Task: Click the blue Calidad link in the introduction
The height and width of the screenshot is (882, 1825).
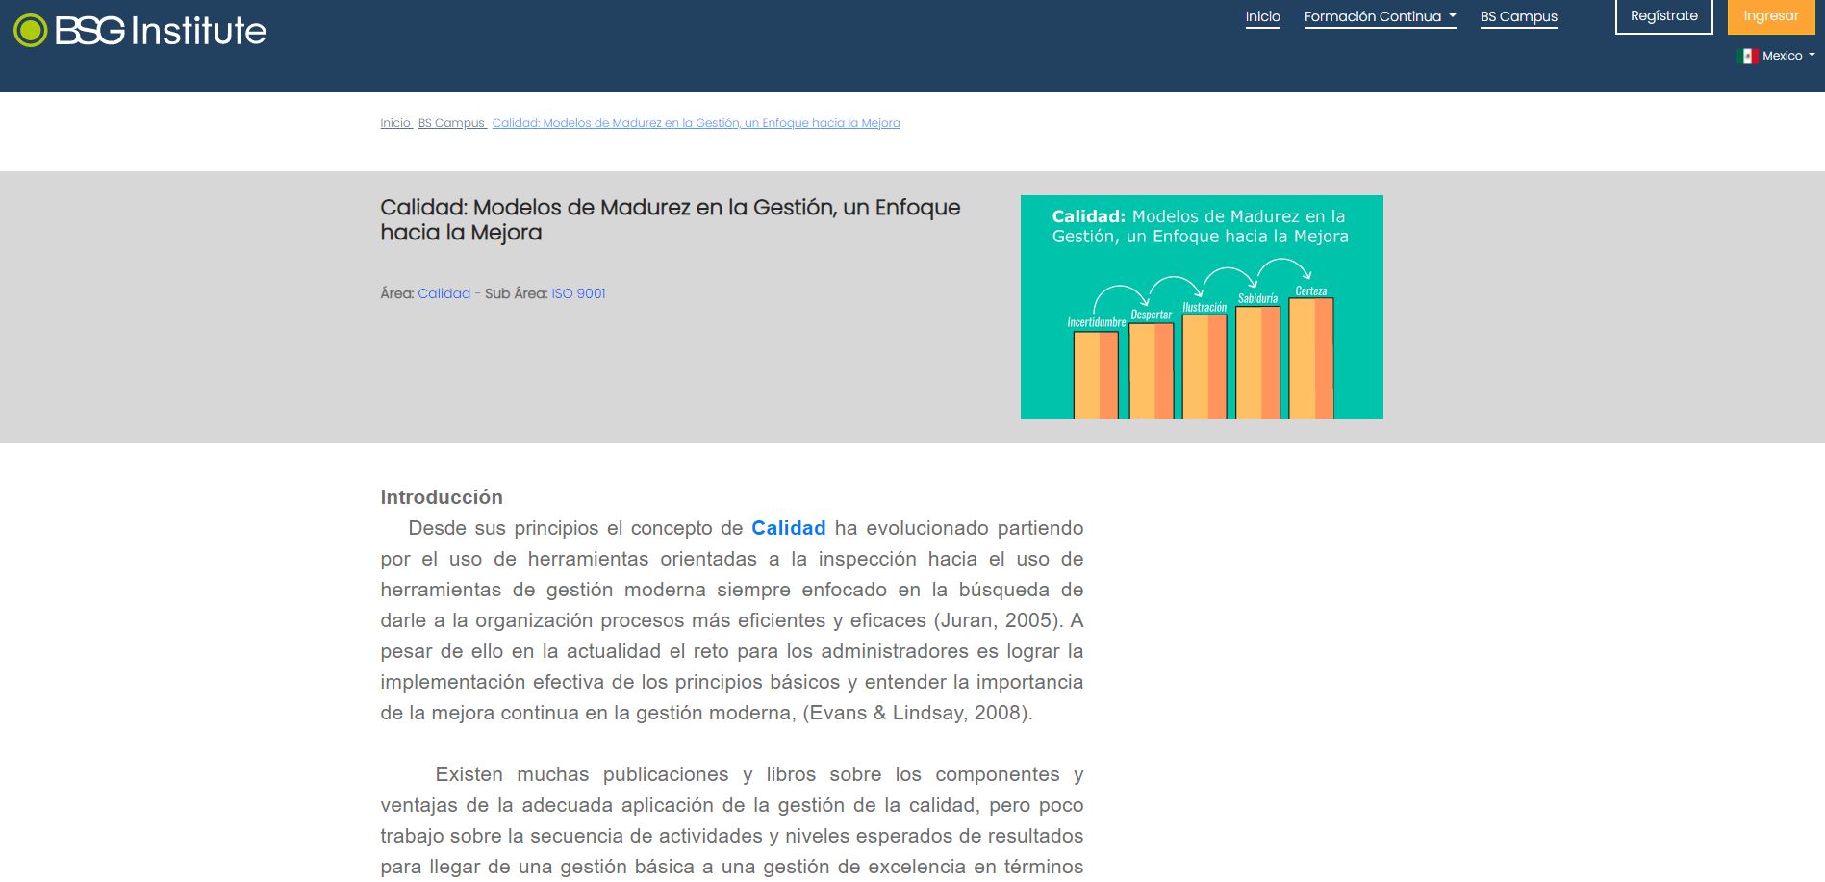Action: (x=788, y=528)
